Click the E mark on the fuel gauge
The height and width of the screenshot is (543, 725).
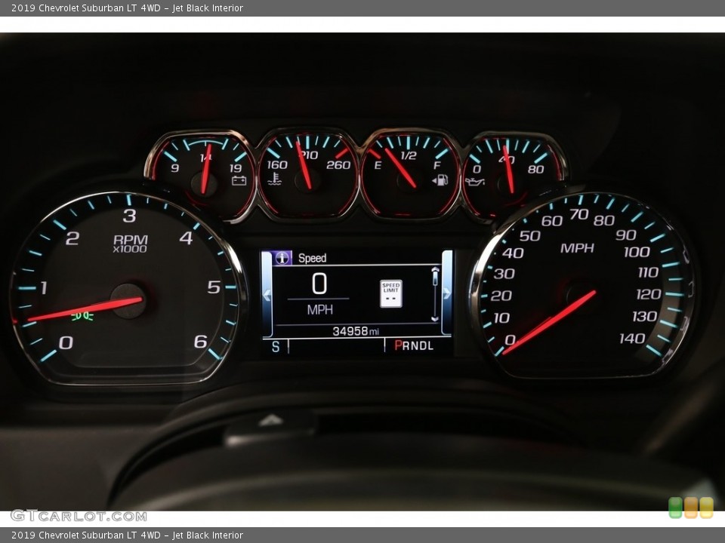378,165
